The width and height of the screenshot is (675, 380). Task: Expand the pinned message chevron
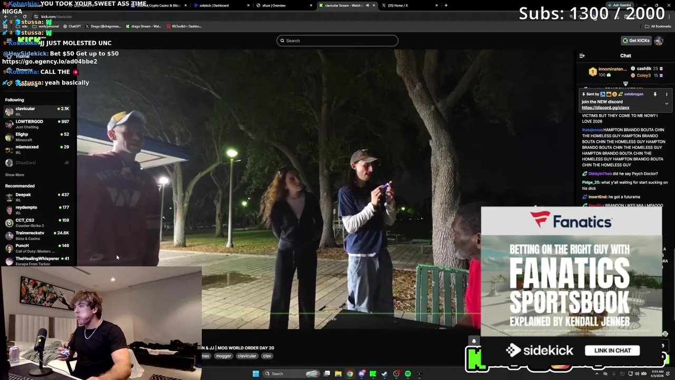(667, 103)
